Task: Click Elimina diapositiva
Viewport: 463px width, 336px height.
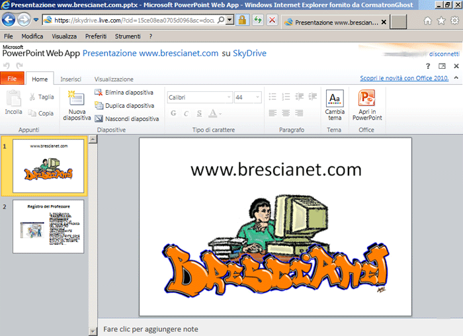Action: click(x=124, y=93)
